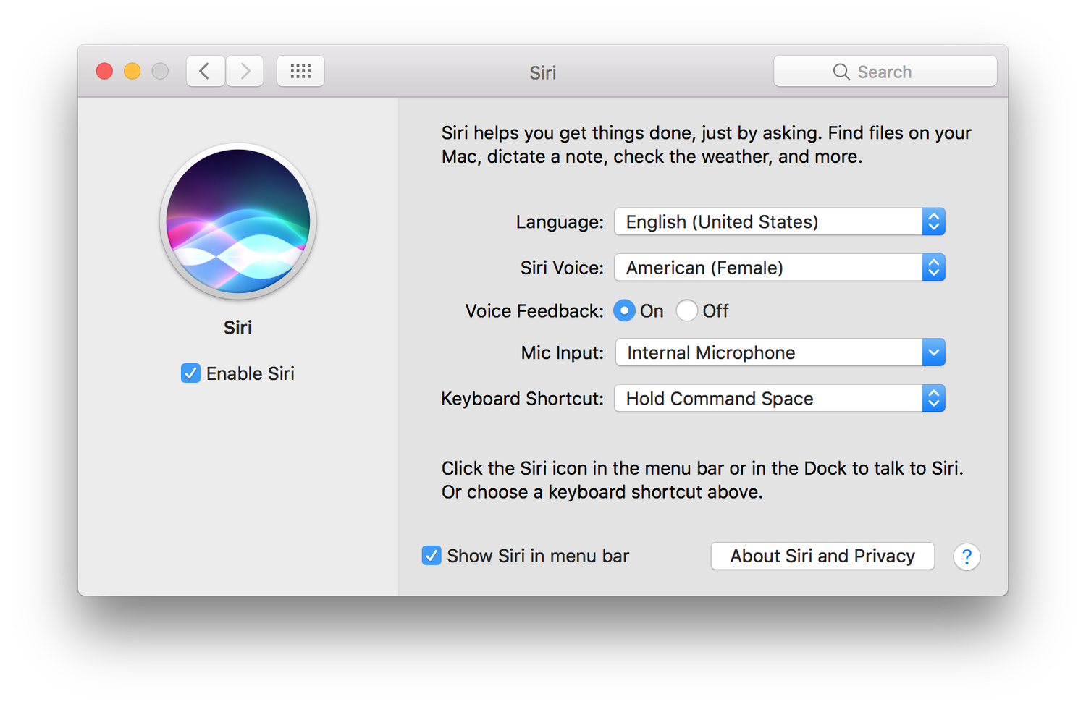The image size is (1086, 707).
Task: Expand the Siri Voice dropdown
Action: (779, 268)
